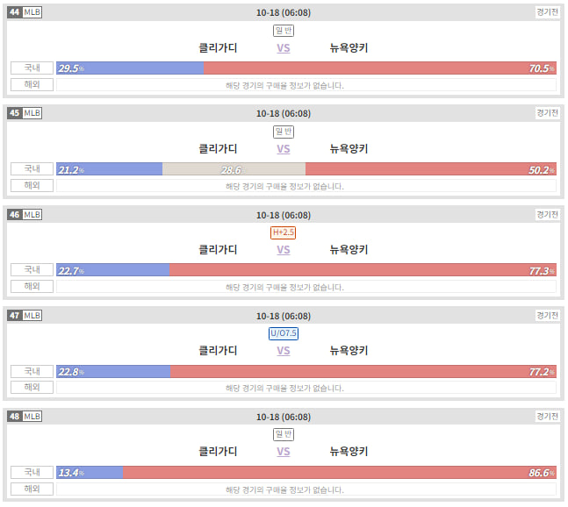Select the 국내 tab in match 48
This screenshot has width=568, height=507.
click(32, 472)
